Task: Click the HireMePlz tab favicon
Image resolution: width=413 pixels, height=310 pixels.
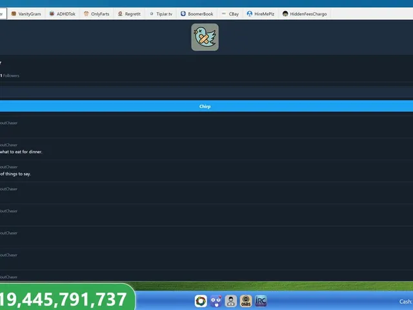Action: click(250, 14)
